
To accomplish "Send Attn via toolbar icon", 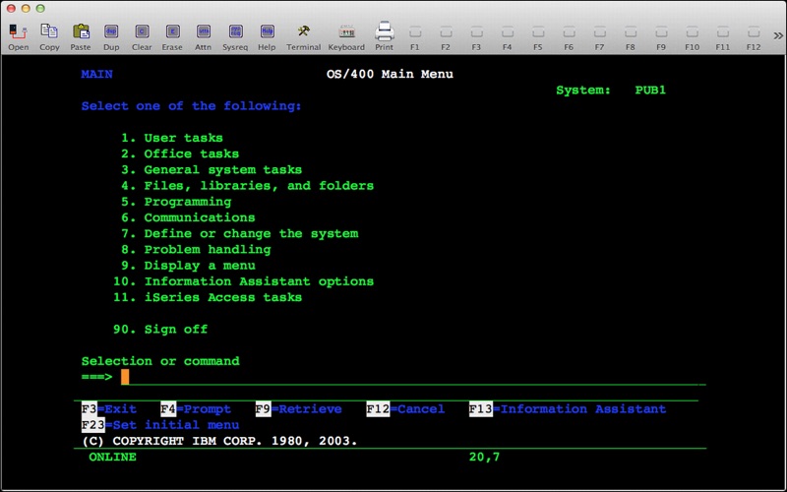I will pos(203,36).
